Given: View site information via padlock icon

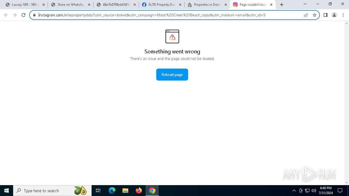Looking at the screenshot, I should coord(34,15).
